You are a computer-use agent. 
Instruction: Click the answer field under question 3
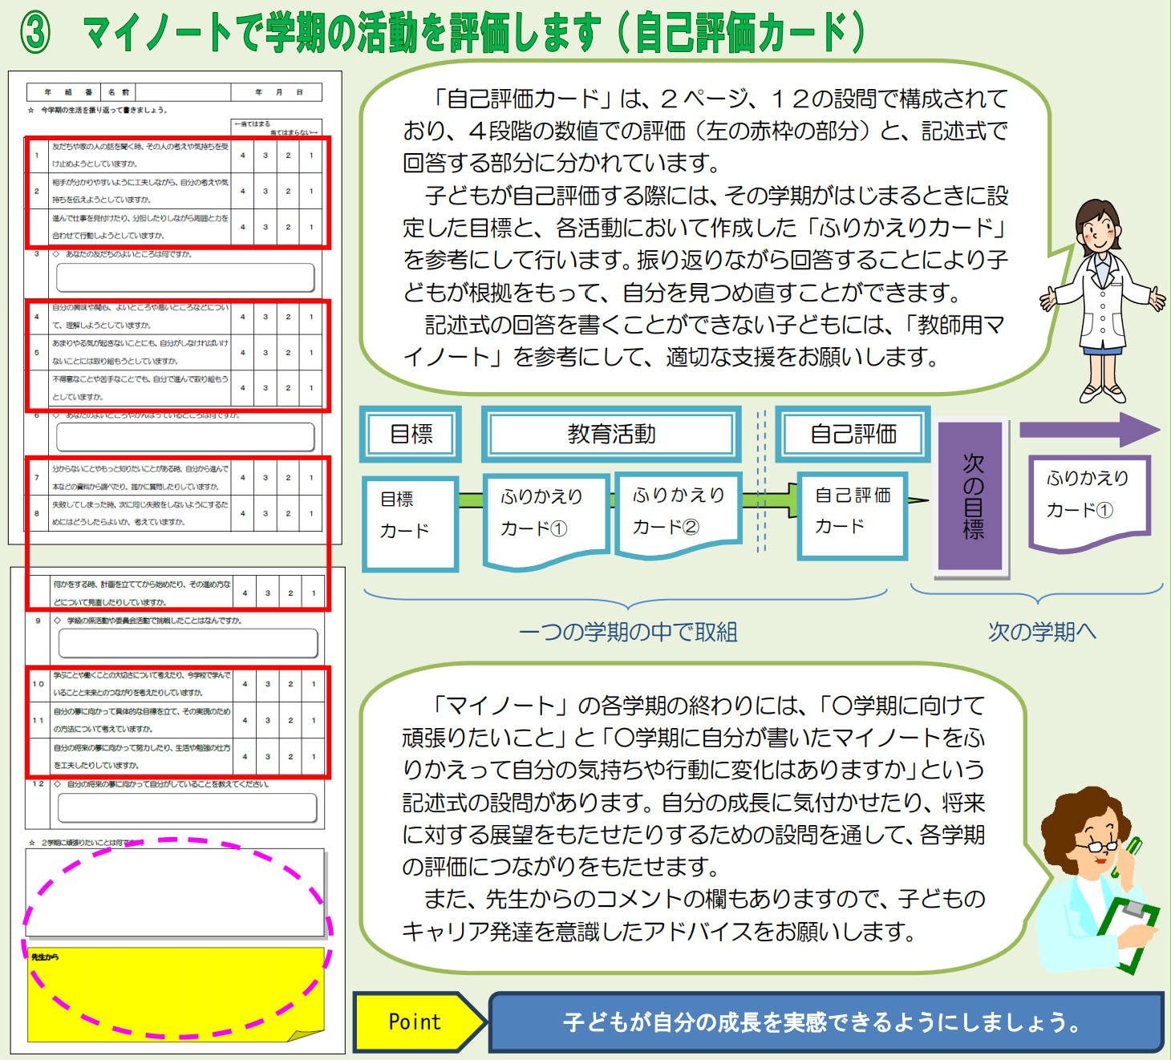click(x=184, y=278)
